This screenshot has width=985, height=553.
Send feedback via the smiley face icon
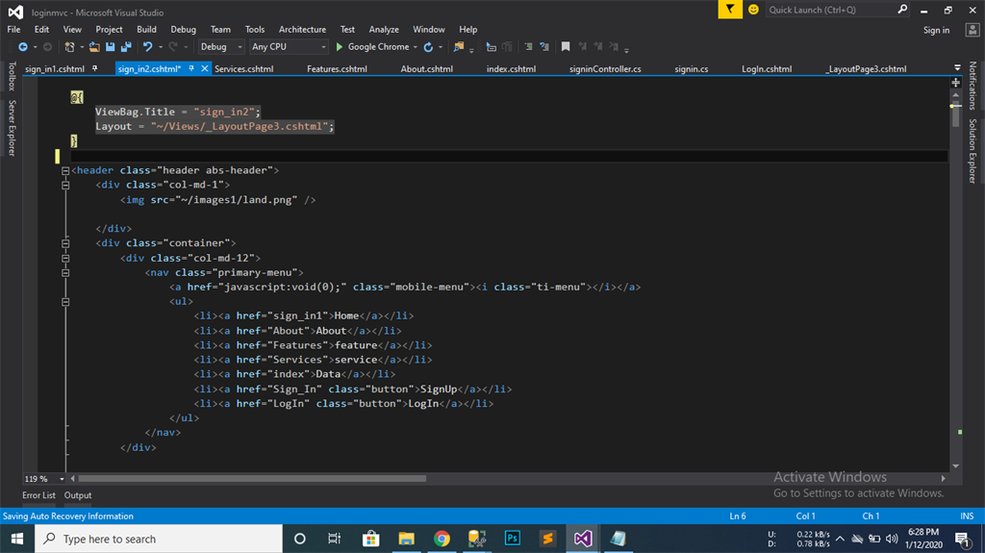753,10
